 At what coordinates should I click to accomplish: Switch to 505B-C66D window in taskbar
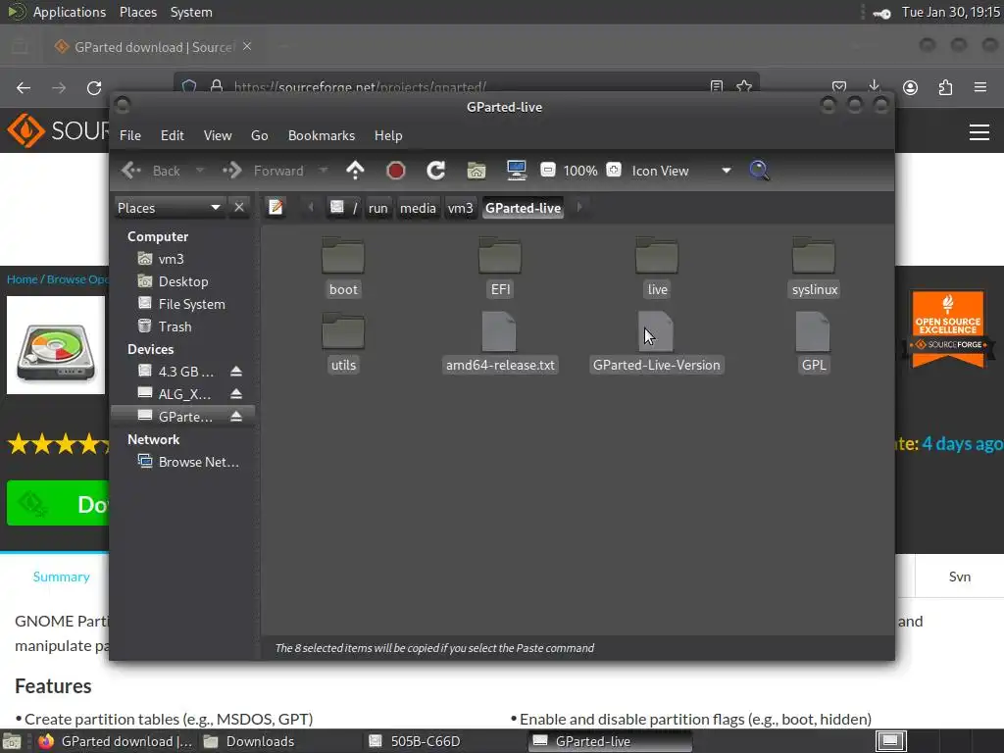(x=415, y=741)
